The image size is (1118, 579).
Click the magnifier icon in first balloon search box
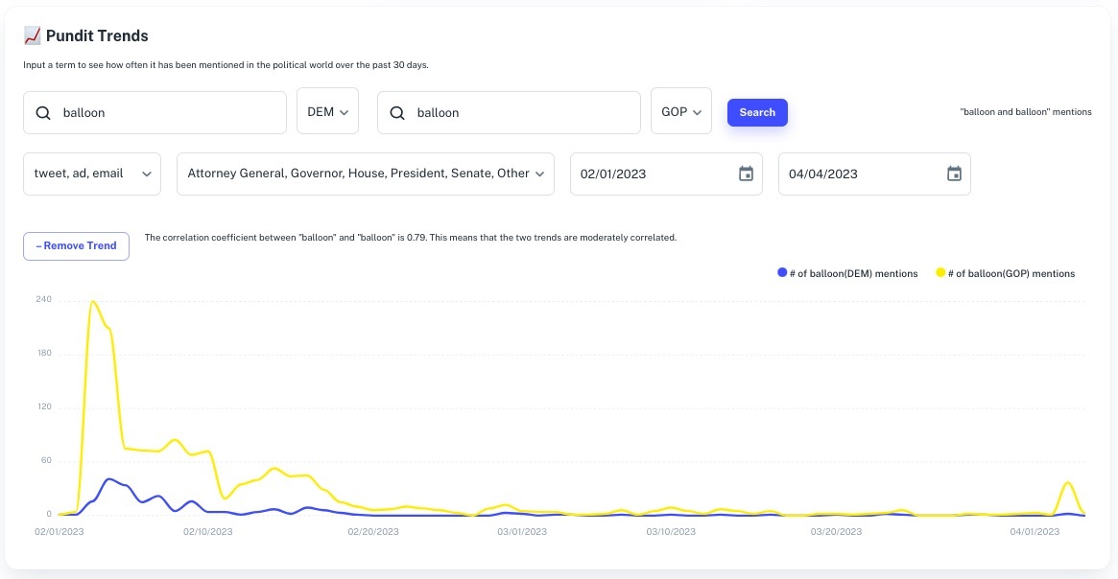click(x=43, y=112)
